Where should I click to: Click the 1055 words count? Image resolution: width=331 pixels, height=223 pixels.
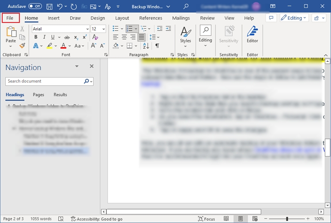click(41, 219)
